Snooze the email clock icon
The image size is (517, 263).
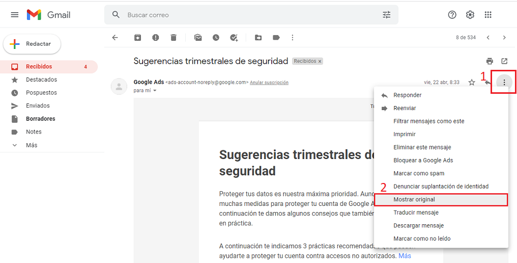pos(216,38)
